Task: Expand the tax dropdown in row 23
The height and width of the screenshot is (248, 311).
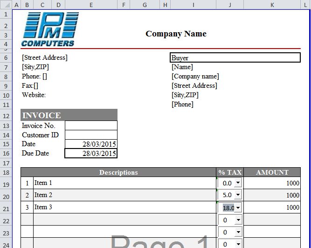Action: click(x=238, y=232)
